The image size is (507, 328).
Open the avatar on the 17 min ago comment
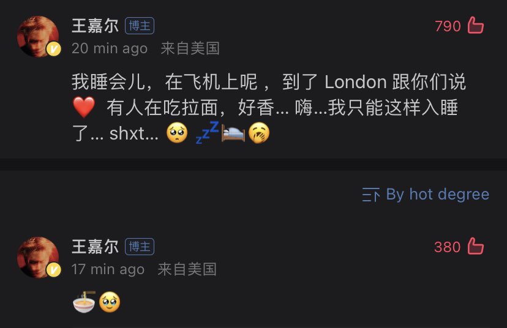[x=38, y=257]
